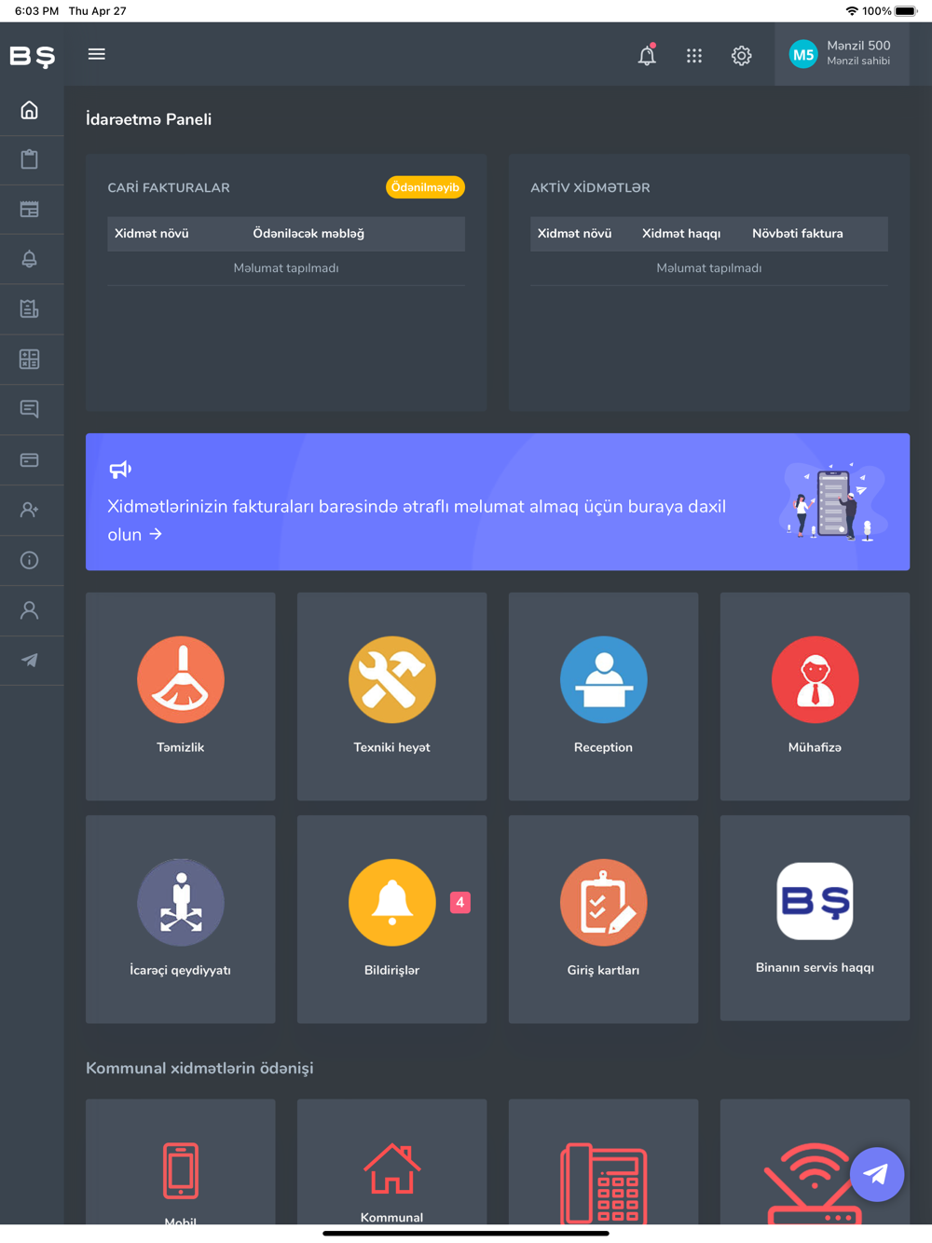Open calculator grid sidebar icon

[30, 359]
